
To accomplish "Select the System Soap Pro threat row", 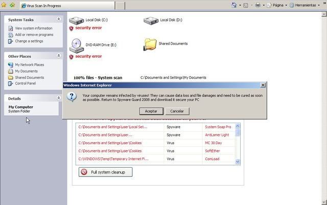I will click(155, 127).
